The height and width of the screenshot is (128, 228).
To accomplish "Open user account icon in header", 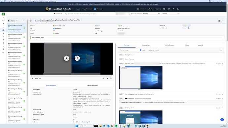I will 169,9.
